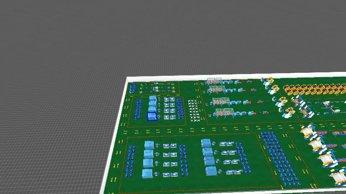This screenshot has width=346, height=194.
Task: Select the dense blue block cluster on the right
Action: click(279, 157)
